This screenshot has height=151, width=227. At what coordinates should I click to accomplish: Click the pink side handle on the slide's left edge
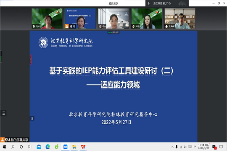coord(31,60)
